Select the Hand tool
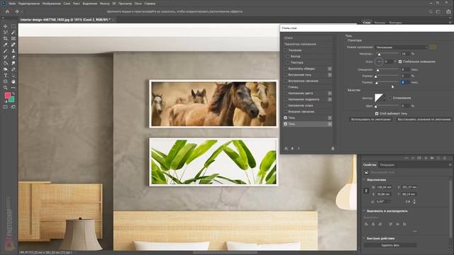Viewport: 454px width, 255px height. [13, 81]
